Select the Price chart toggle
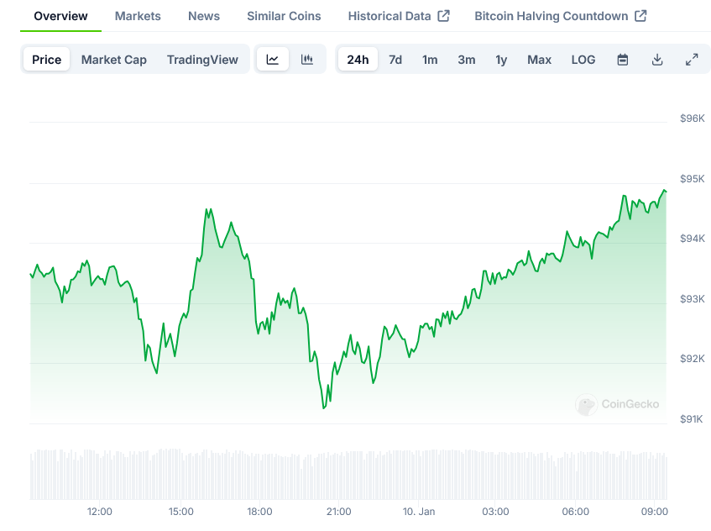711x531 pixels. pos(47,60)
